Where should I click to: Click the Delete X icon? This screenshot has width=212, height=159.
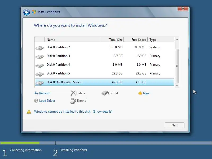(x=73, y=93)
